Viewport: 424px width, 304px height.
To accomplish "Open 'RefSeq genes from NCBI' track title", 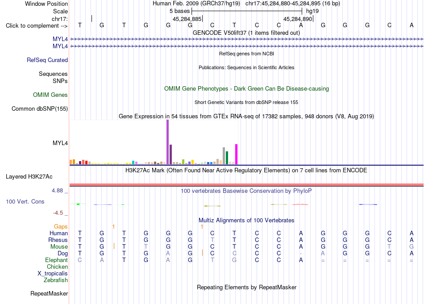I will point(246,54).
